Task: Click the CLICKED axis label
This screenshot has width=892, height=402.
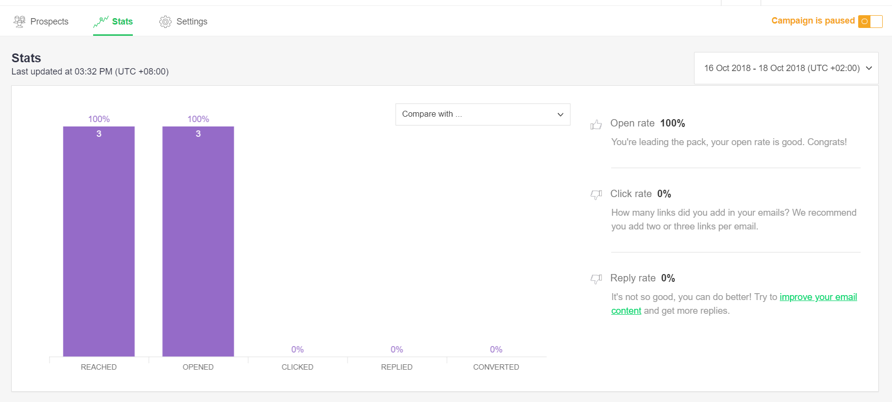Action: [x=297, y=367]
